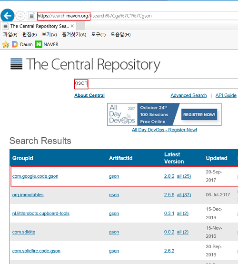Open gson artifact in nl.littlerobots.cupboard-tools row
Screen dimensions: 238x264
point(114,213)
